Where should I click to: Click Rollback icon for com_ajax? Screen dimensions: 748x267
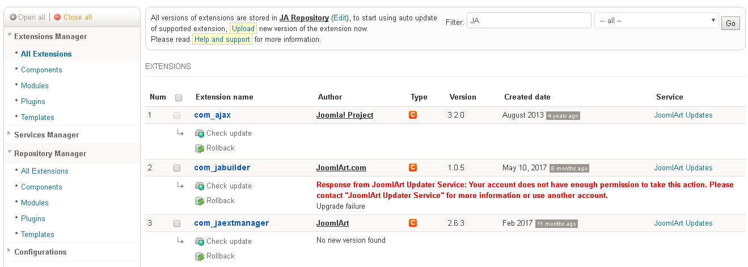[200, 148]
